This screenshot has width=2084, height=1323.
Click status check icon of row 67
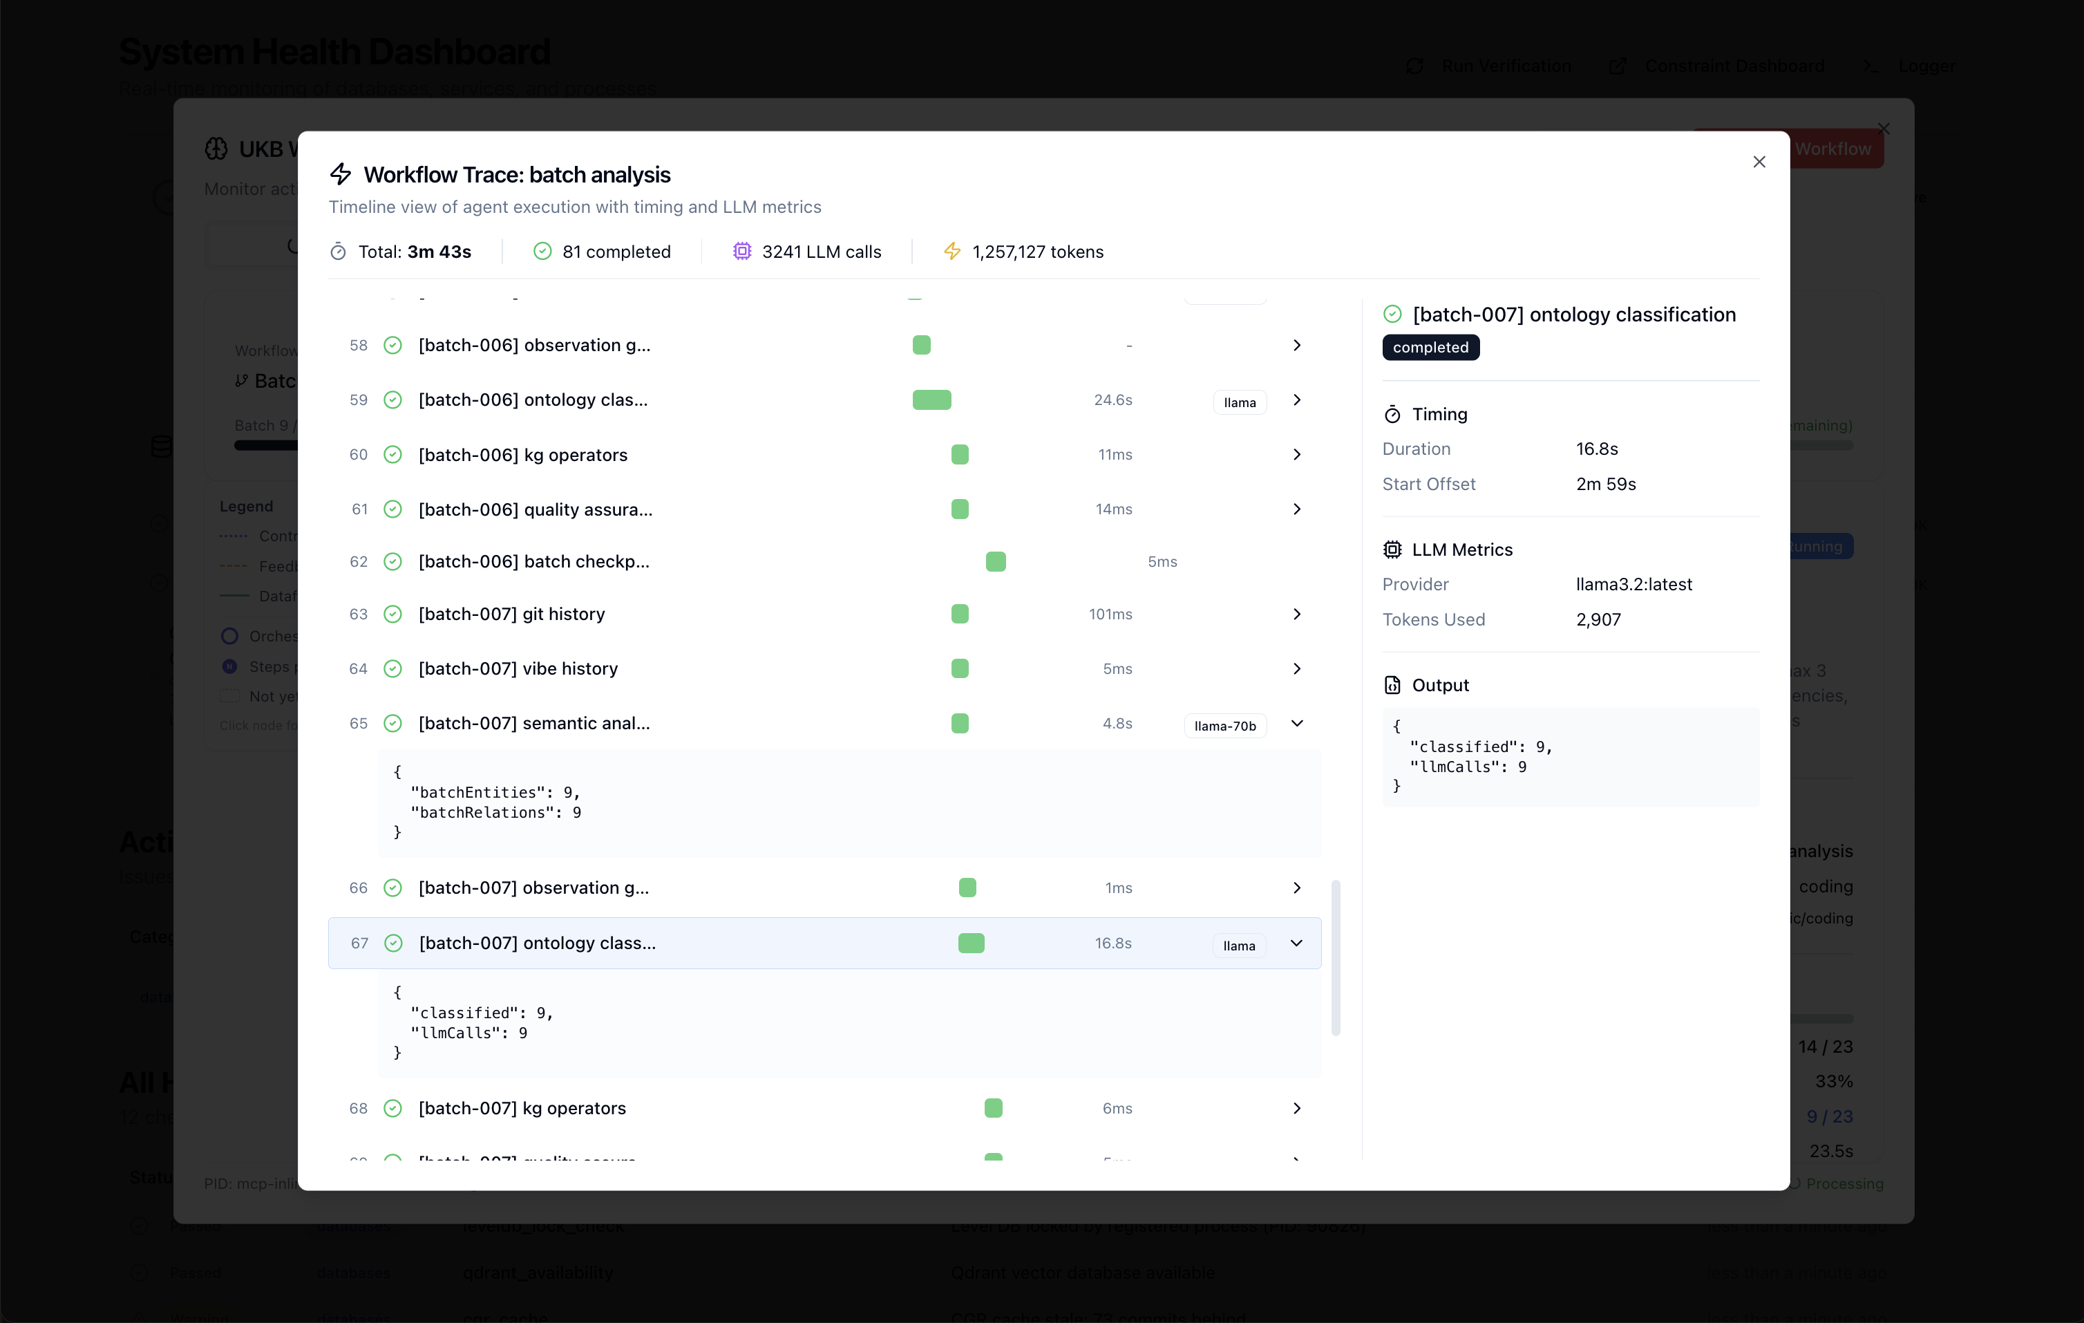point(394,943)
